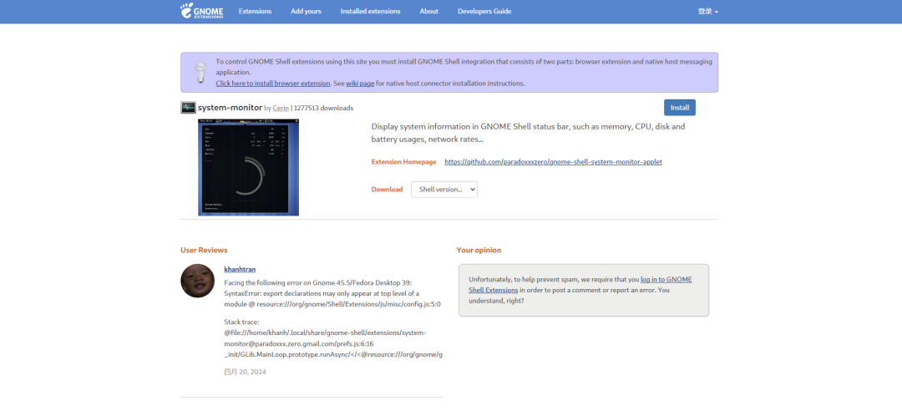Click the Stack trace: text in review

[x=241, y=322]
